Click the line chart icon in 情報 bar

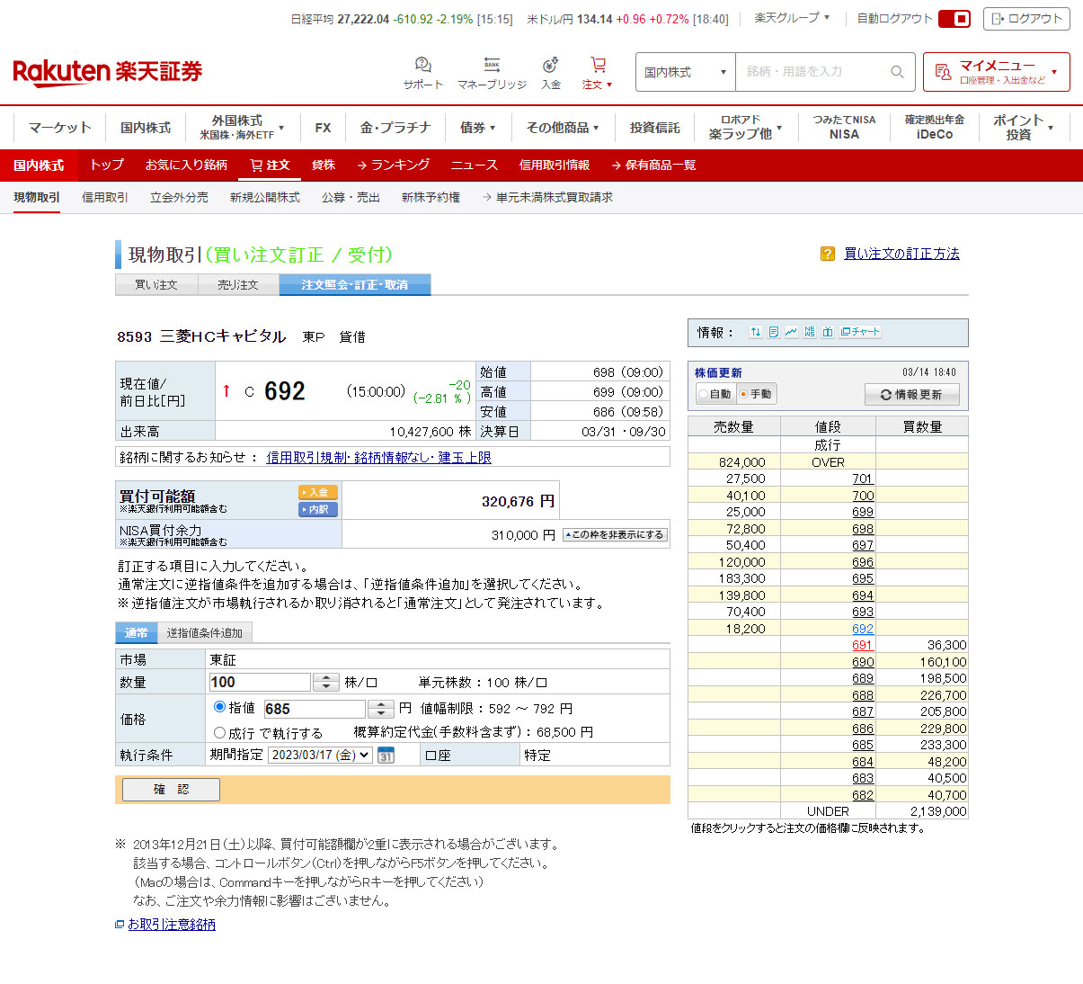791,332
